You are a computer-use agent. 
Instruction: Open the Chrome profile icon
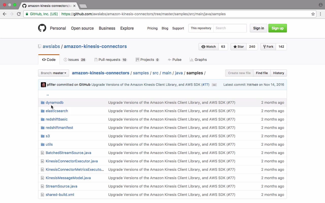320,5
